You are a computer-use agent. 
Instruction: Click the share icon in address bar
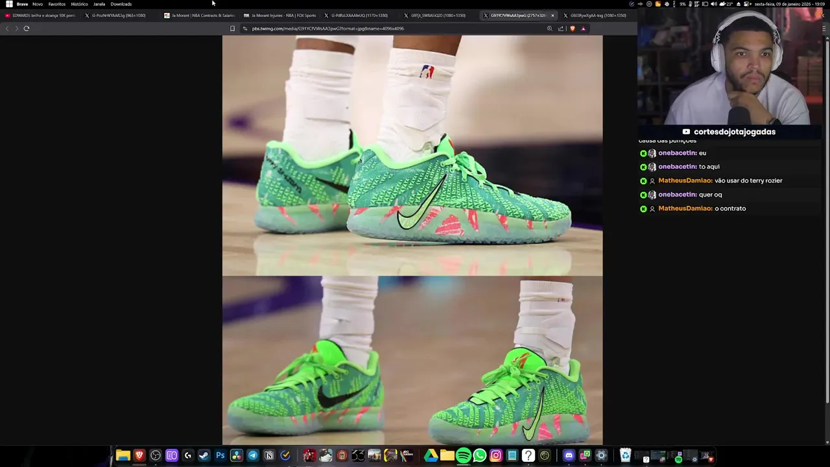pyautogui.click(x=561, y=29)
